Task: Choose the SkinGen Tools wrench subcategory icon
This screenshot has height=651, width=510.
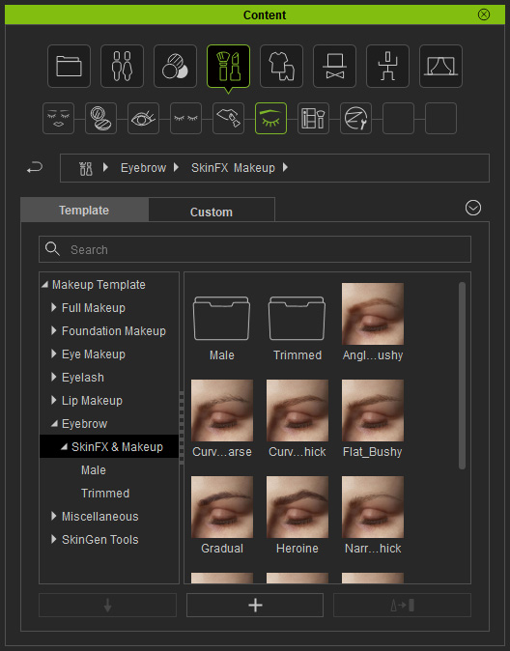Action: [x=355, y=119]
